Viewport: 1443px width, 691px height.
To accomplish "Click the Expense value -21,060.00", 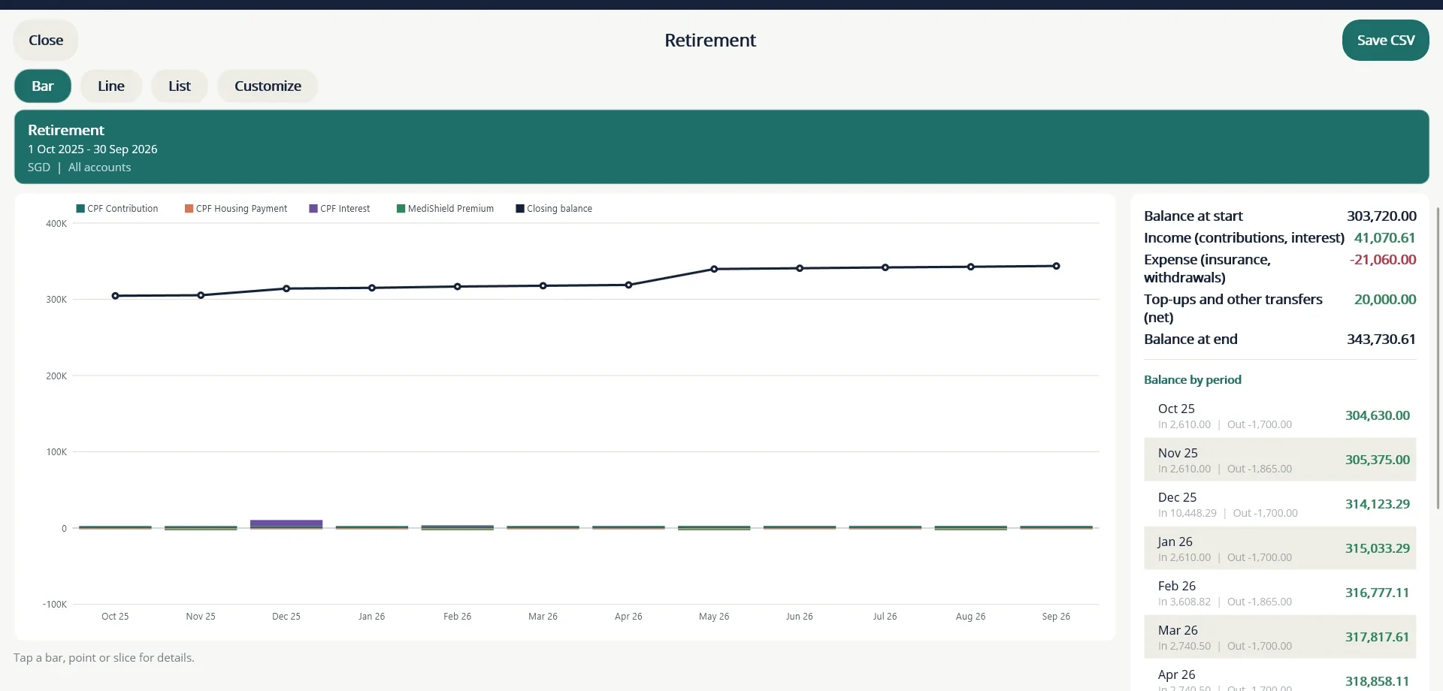I will coord(1383,260).
